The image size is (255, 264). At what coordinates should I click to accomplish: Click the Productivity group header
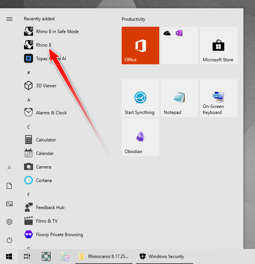click(133, 19)
